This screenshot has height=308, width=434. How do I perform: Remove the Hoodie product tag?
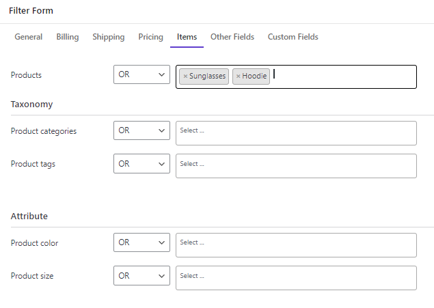click(x=238, y=76)
